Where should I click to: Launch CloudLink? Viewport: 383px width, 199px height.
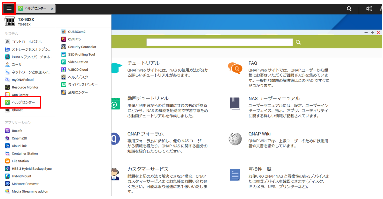click(16, 146)
